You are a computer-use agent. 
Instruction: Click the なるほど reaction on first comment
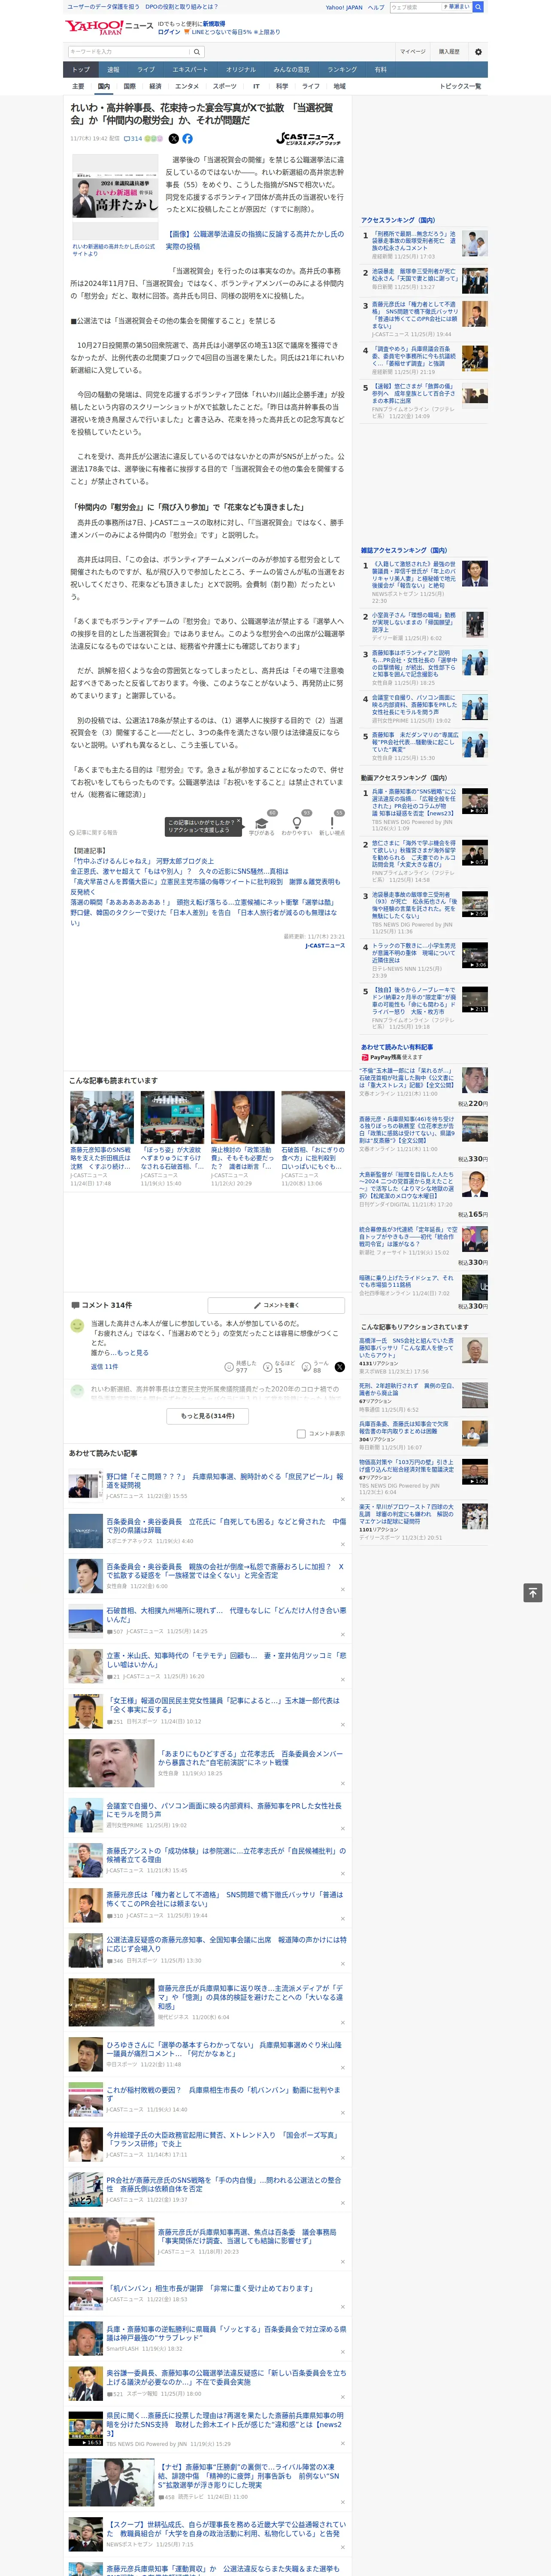tap(278, 1366)
